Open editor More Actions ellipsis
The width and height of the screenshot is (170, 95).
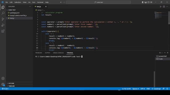(167, 7)
